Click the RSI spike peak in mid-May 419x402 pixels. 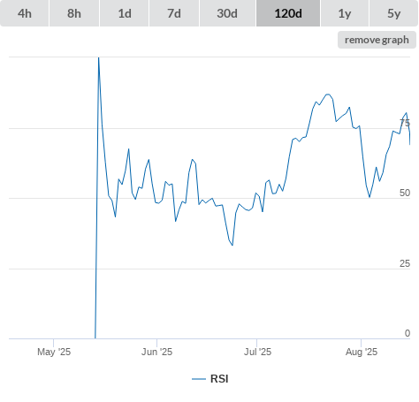click(99, 58)
